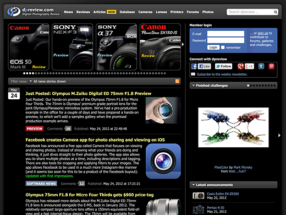Viewport: 286px width, 215px height.
Task: Click the PREVIEW tag badge
Action: tap(35, 128)
